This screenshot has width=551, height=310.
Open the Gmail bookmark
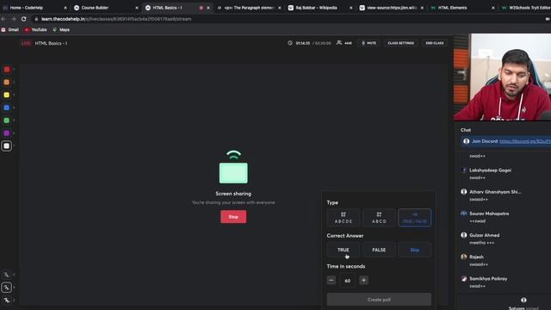point(10,30)
